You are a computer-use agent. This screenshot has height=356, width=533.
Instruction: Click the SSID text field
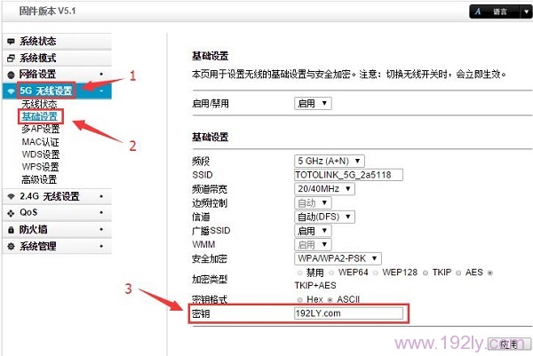348,175
